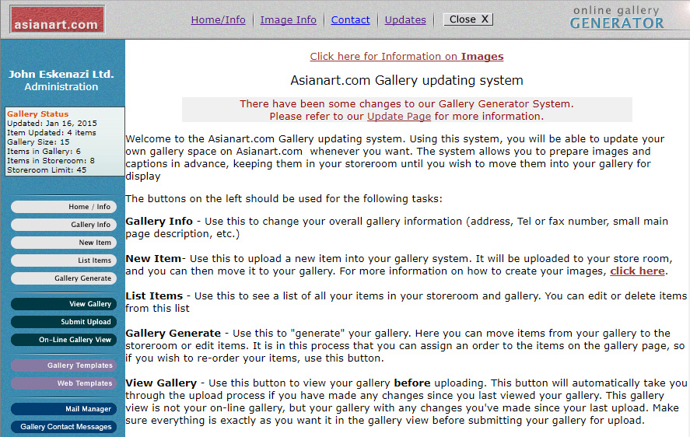Click here for Information on Images link
Viewport: 690px width, 437px height.
[407, 56]
